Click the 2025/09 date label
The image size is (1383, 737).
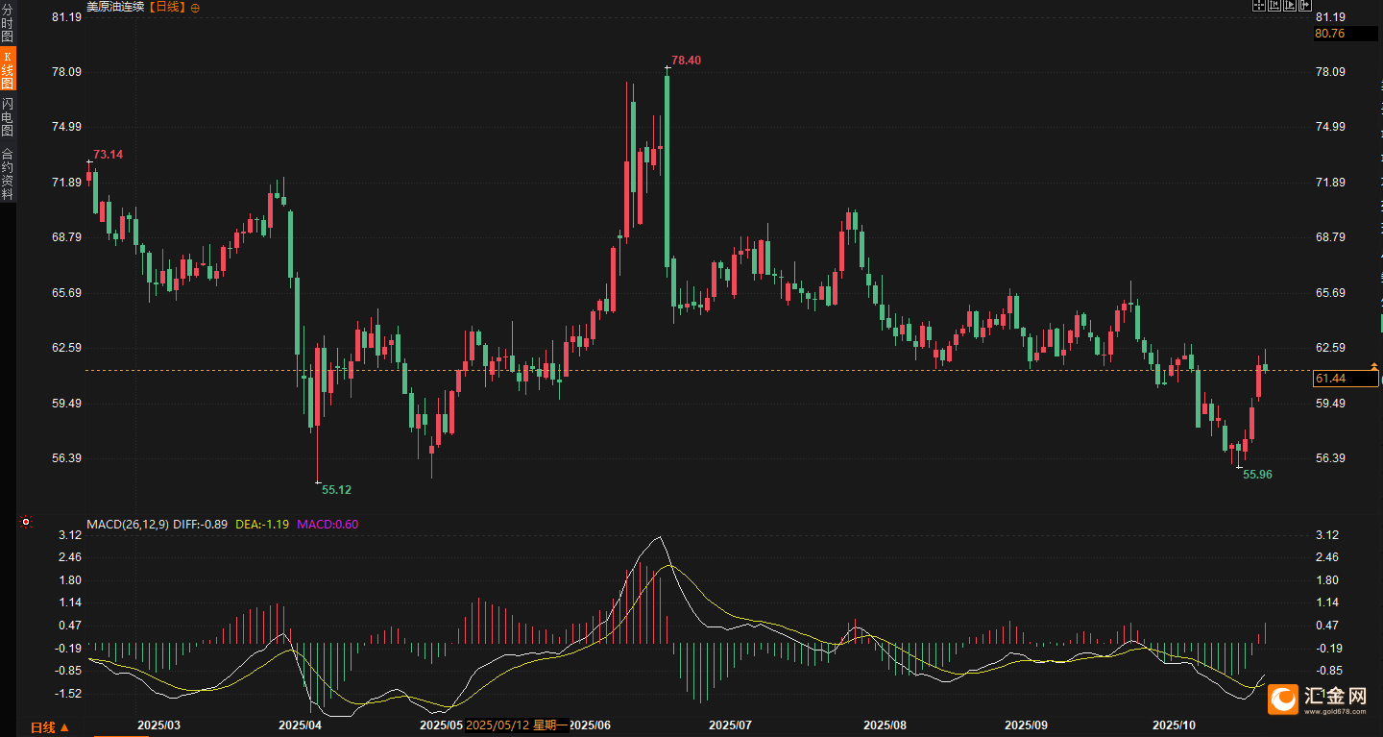pos(1026,725)
